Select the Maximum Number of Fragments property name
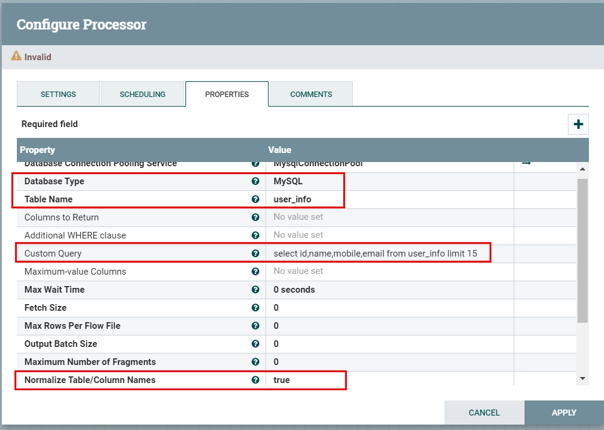The height and width of the screenshot is (430, 604). tap(90, 362)
